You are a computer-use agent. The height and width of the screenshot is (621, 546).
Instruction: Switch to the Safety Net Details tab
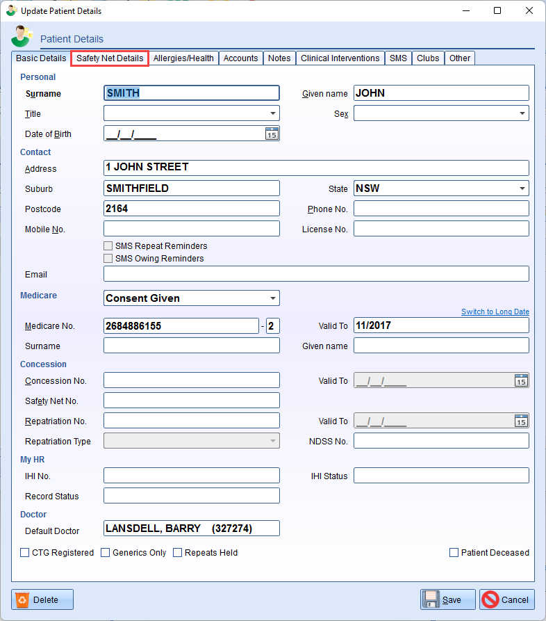point(110,58)
